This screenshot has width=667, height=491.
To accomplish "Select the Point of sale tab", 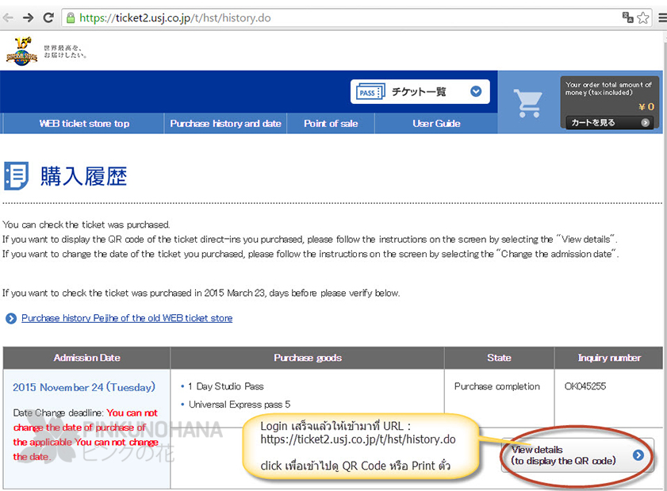I will click(x=331, y=124).
